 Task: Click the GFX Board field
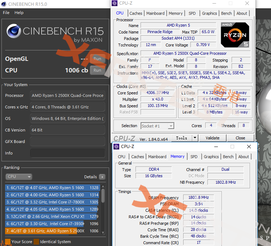pos(68,142)
